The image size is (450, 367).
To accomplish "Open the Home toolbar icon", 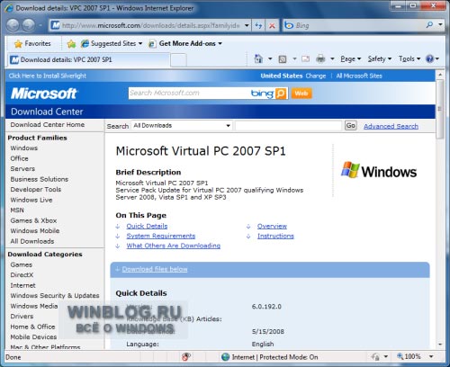I will (258, 58).
